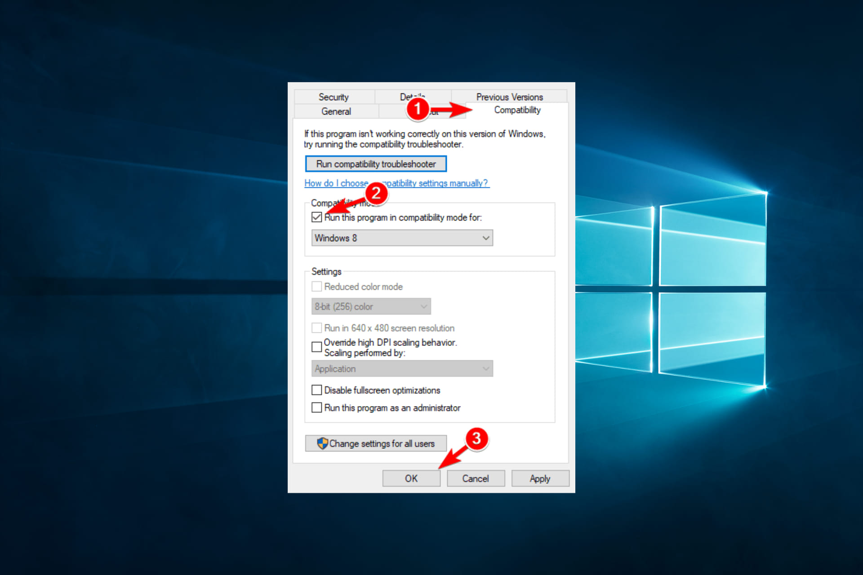Viewport: 863px width, 575px height.
Task: Click the Settings group label
Action: pos(326,272)
